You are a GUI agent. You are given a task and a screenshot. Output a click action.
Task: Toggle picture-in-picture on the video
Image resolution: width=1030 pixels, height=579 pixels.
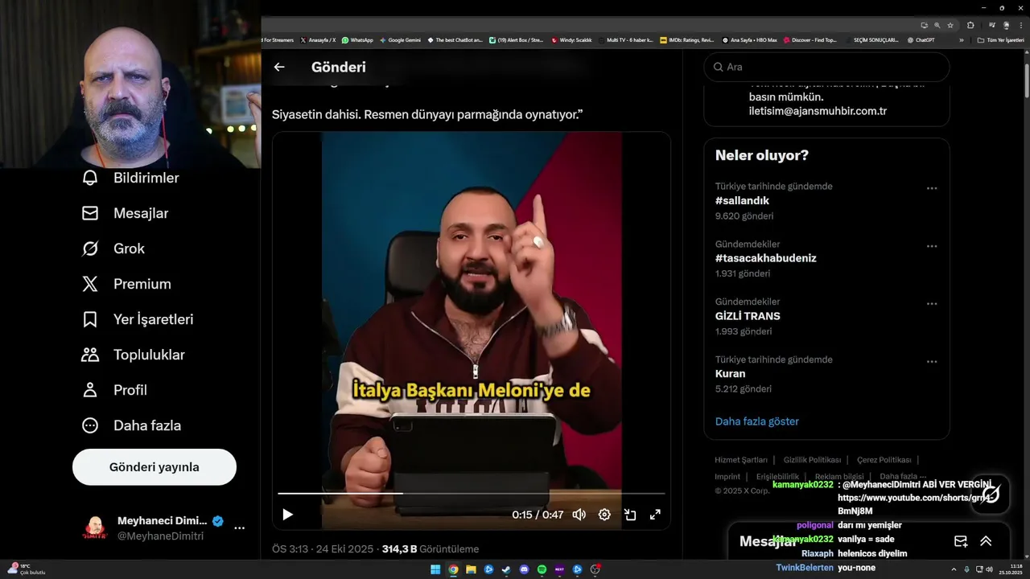630,515
